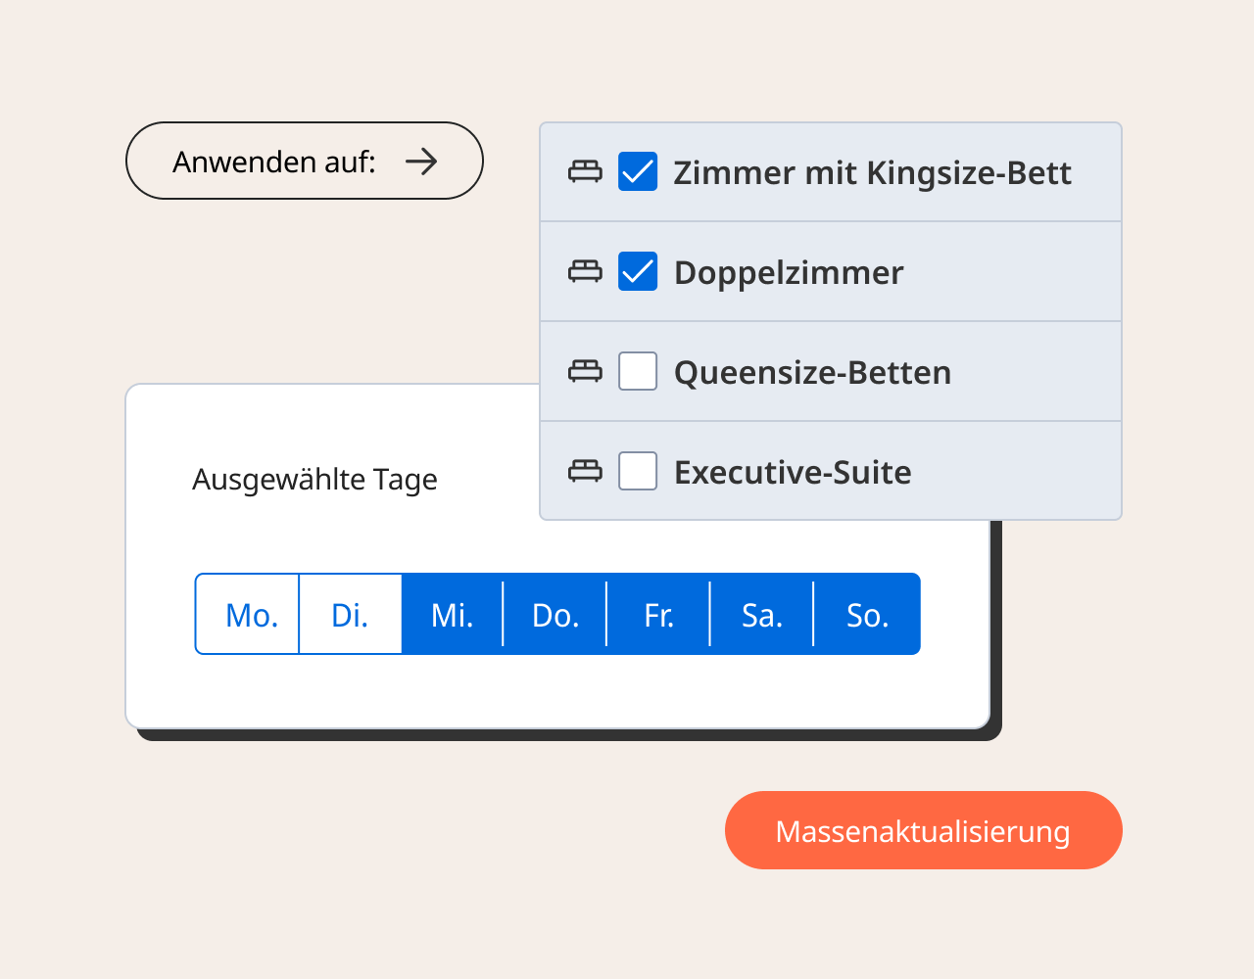
Task: Toggle off Friday (Fr.)
Action: [658, 615]
